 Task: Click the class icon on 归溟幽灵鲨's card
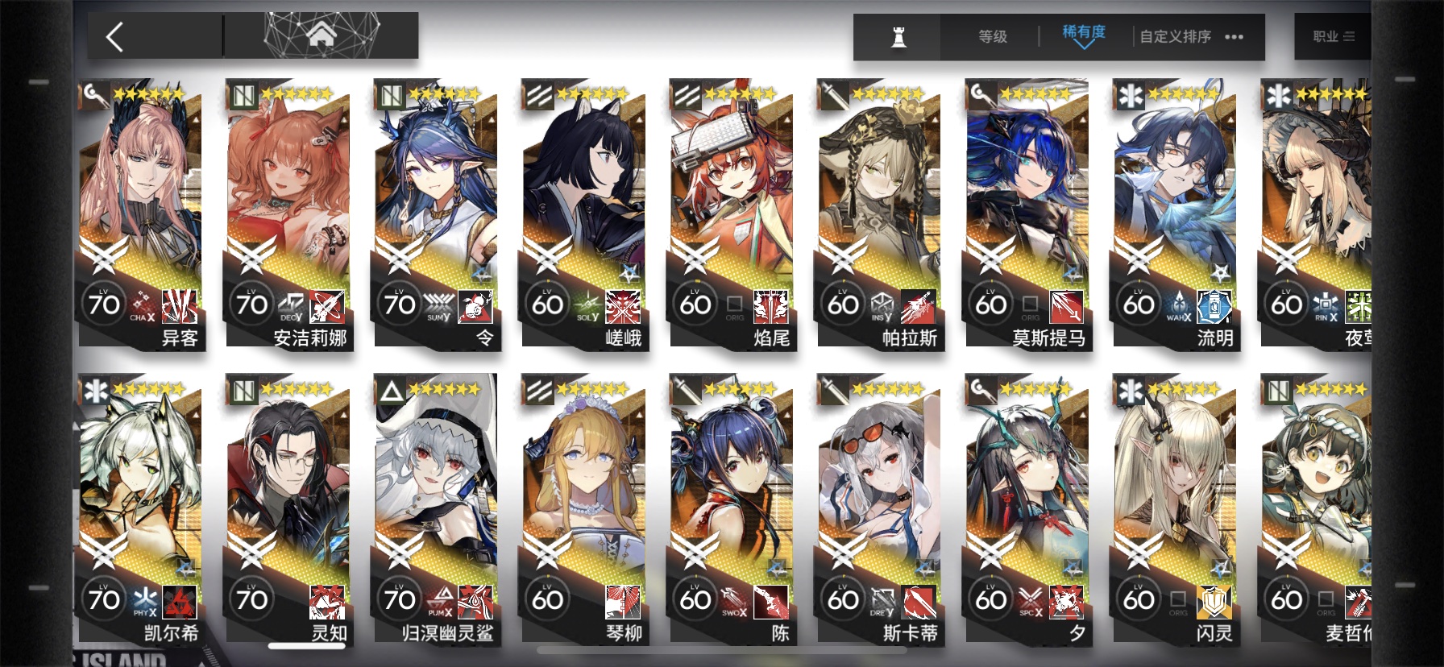coord(392,391)
